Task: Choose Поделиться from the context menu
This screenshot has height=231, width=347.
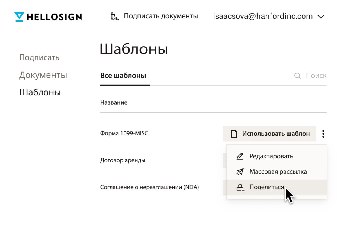Action: point(267,187)
